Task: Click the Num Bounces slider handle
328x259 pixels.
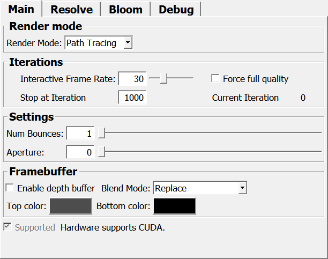Action: tap(101, 134)
